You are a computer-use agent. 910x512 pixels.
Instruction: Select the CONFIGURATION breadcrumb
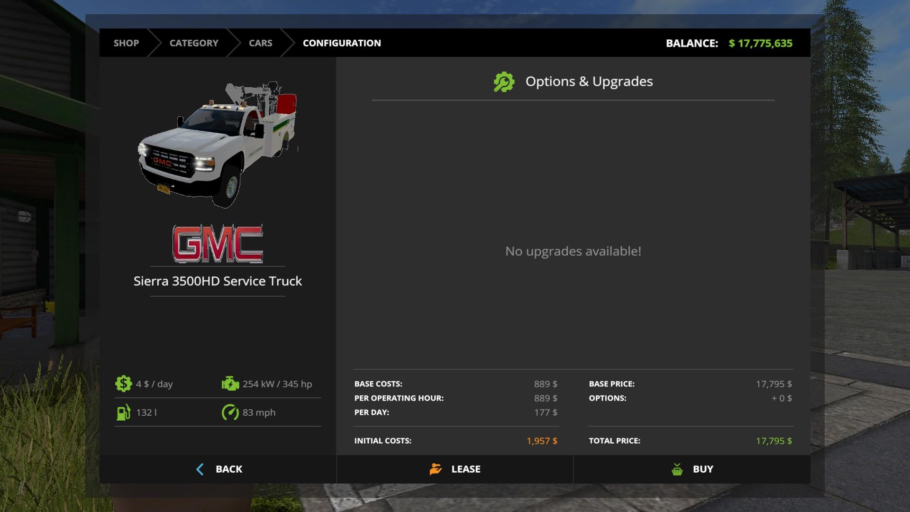click(342, 43)
